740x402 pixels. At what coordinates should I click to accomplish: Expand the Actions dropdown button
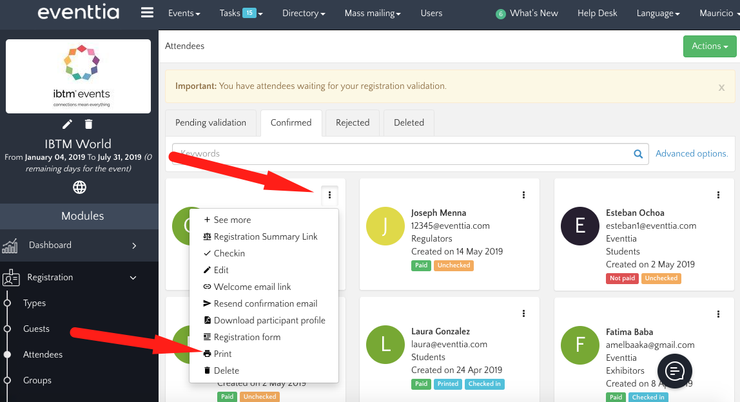pyautogui.click(x=709, y=46)
